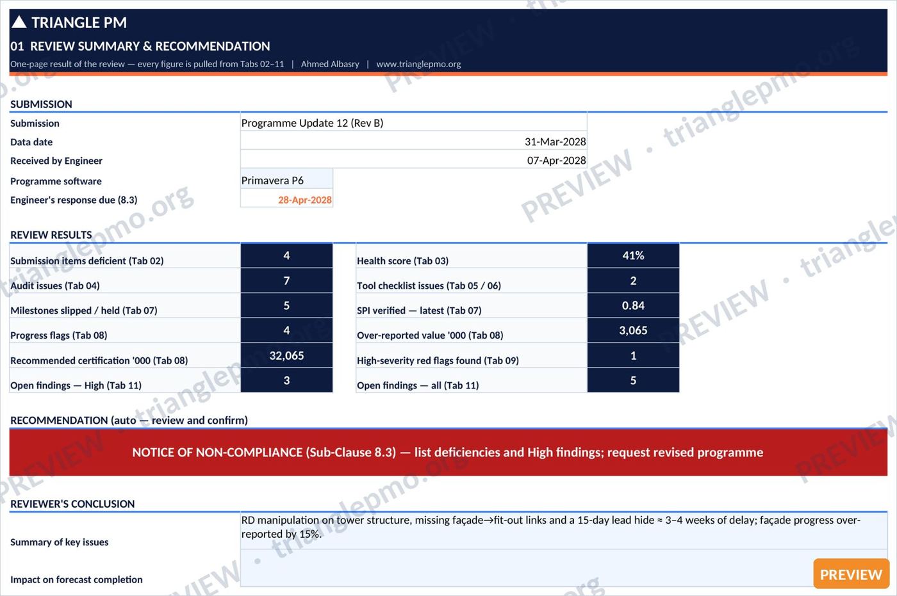Screen dimensions: 897x596
Task: Click the Tool checklist issues value
Action: (633, 280)
